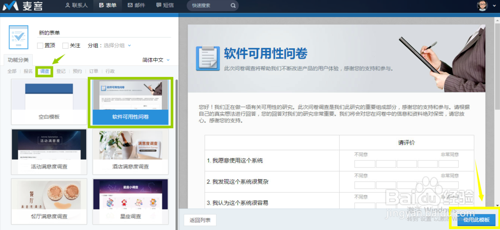Open the 简体中文 language dropdown
The image size is (500, 230).
[156, 60]
